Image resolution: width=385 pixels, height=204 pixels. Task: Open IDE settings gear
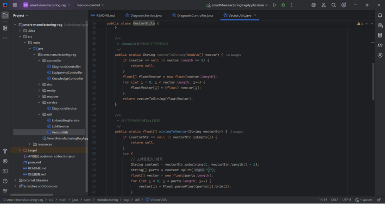click(x=343, y=5)
